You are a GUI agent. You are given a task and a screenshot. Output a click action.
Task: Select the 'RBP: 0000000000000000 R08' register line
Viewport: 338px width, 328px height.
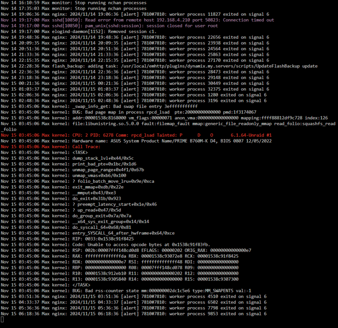click(x=119, y=268)
